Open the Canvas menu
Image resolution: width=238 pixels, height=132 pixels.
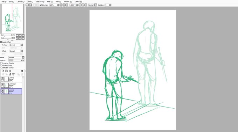pyautogui.click(x=20, y=1)
